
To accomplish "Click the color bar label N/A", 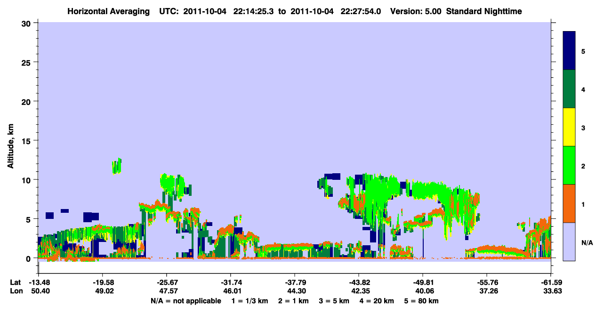I will pyautogui.click(x=587, y=243).
